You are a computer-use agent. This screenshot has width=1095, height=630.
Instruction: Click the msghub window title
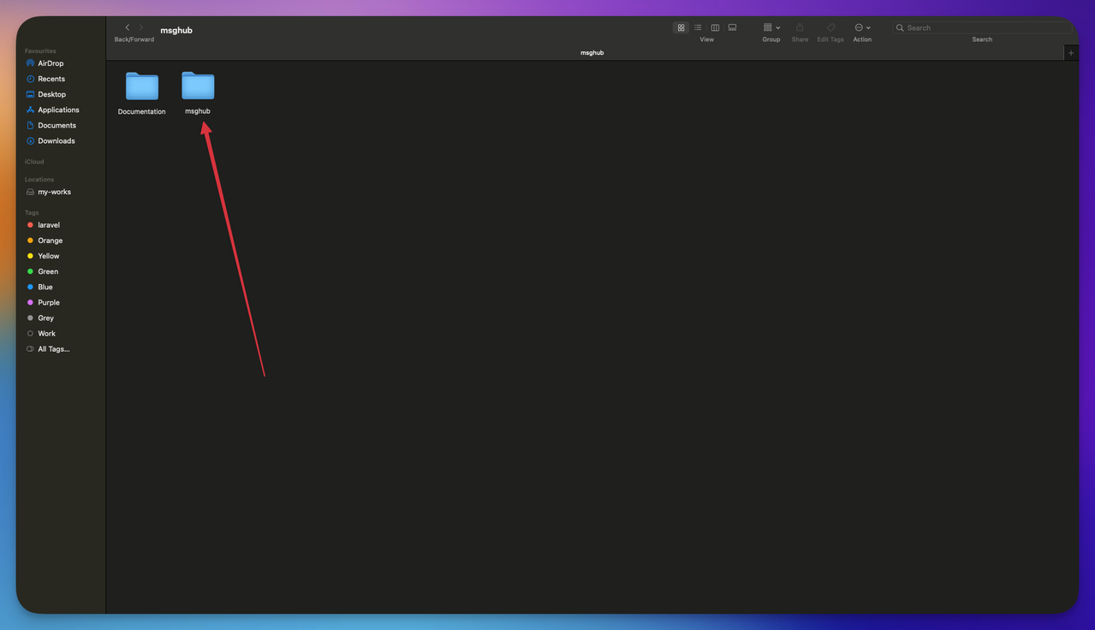click(x=176, y=30)
